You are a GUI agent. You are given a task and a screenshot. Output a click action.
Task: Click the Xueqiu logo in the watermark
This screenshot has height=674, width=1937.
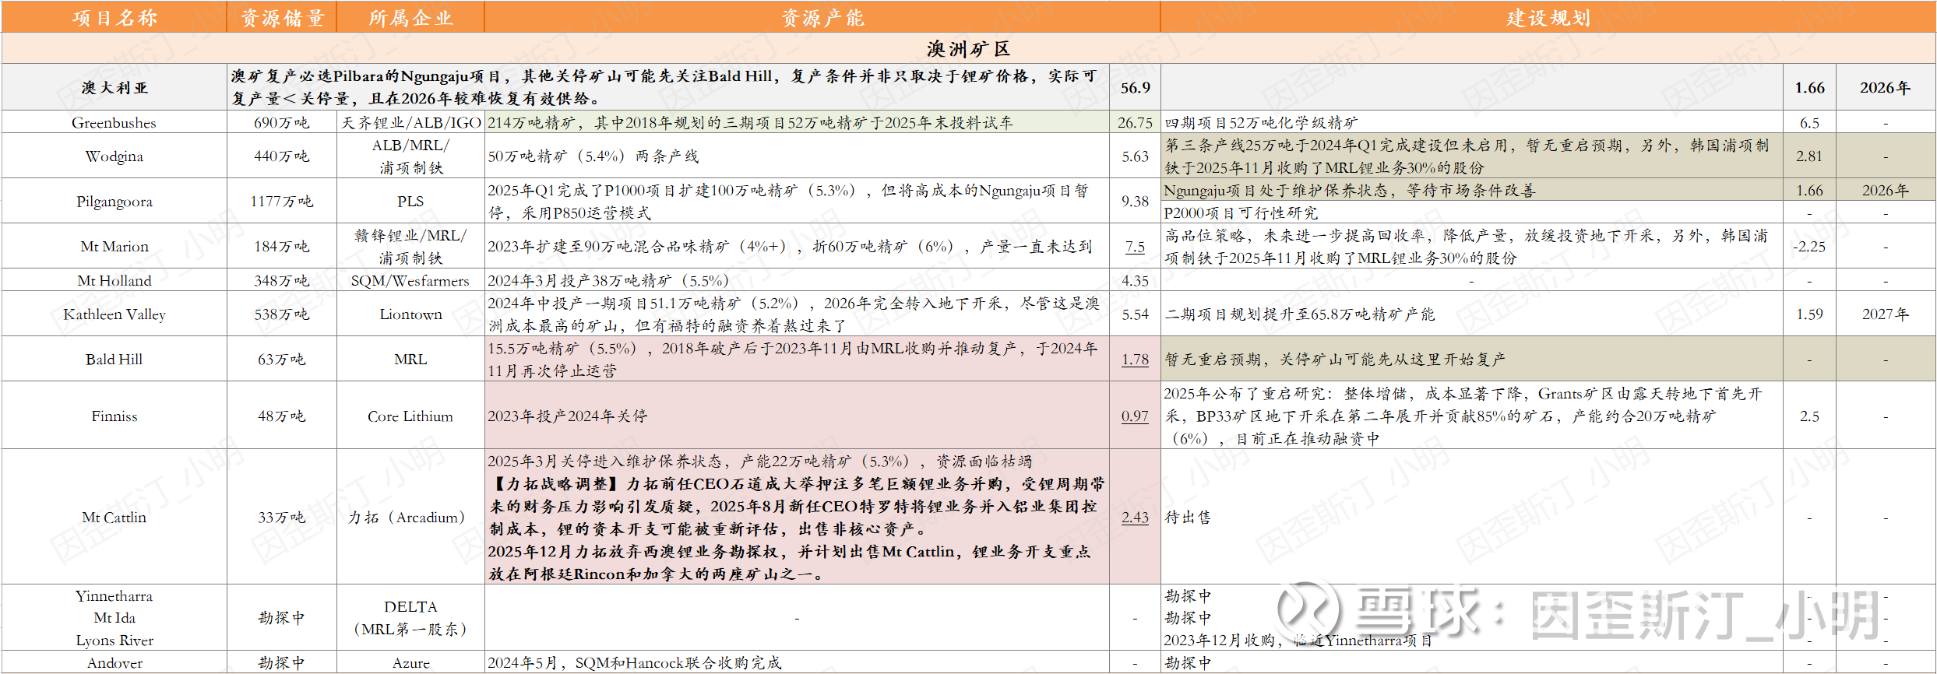(1308, 613)
